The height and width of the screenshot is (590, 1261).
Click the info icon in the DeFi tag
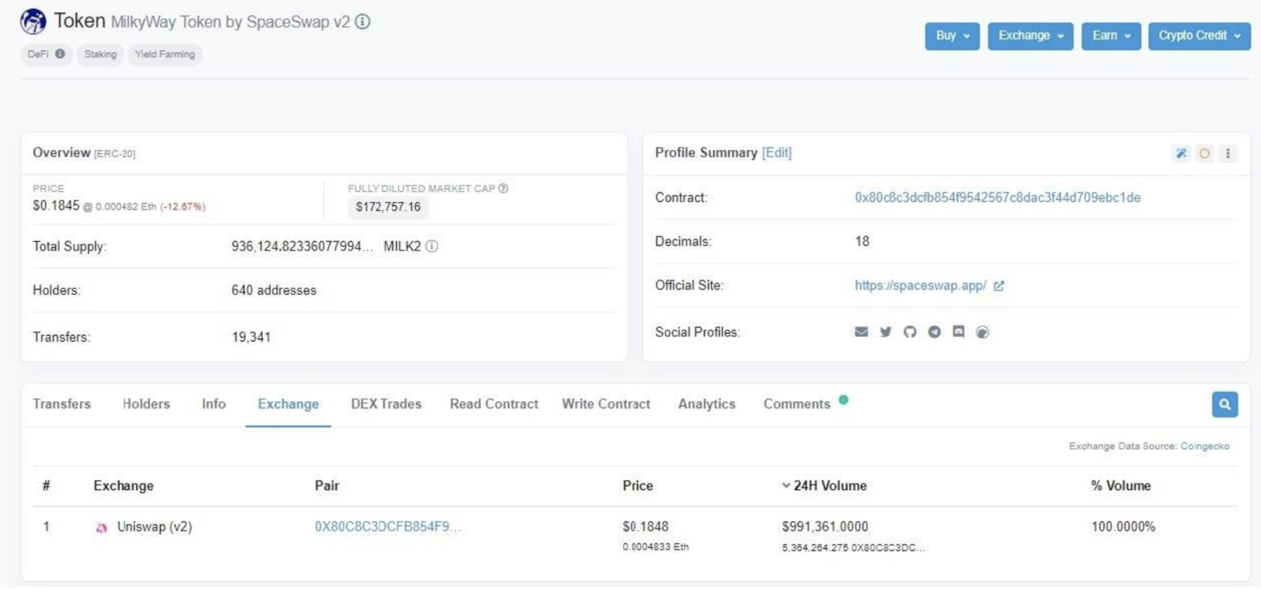coord(60,54)
